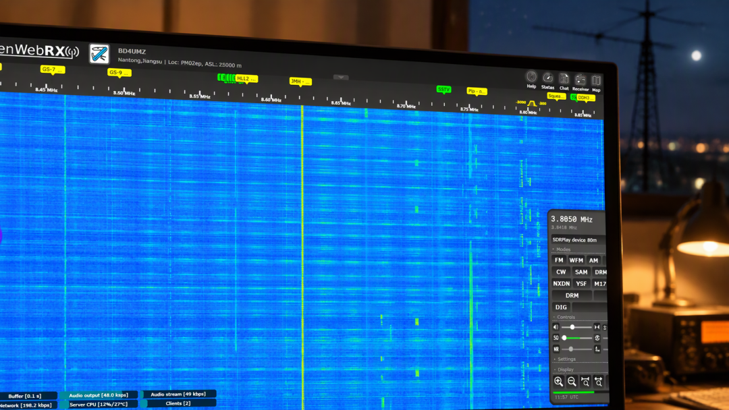Viewport: 729px width, 410px height.
Task: Enable the DIG digital modes button
Action: pyautogui.click(x=561, y=307)
